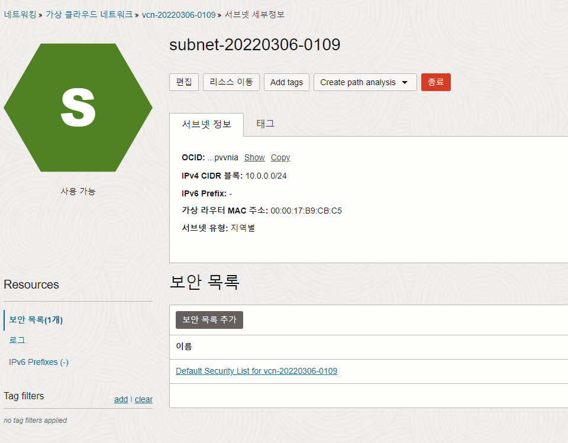Switch to the 태그 tab
568x443 pixels.
[265, 124]
